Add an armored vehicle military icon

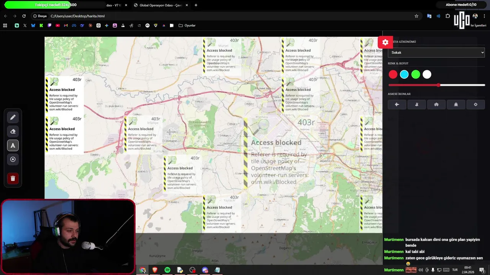point(436,104)
